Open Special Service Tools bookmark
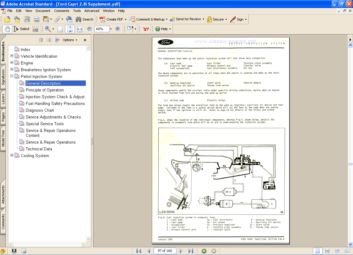The height and width of the screenshot is (255, 353). tap(44, 124)
